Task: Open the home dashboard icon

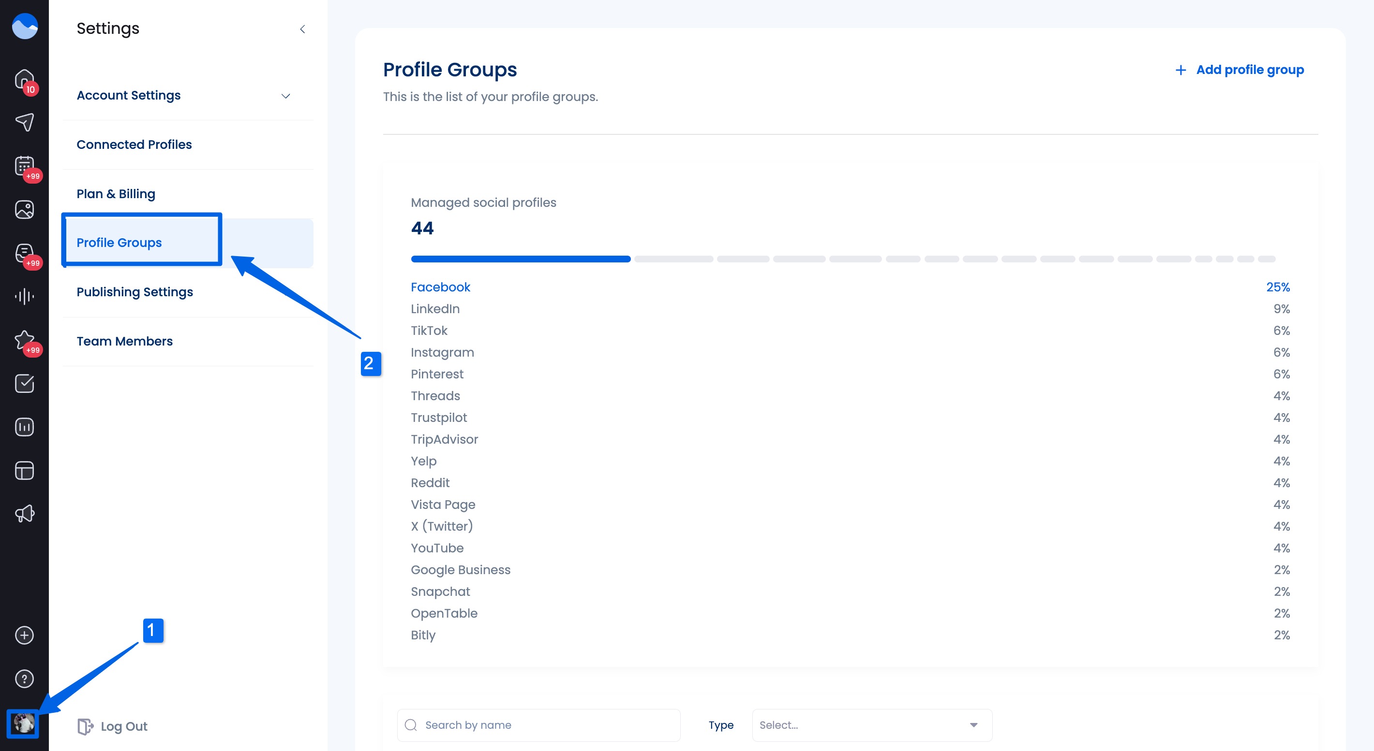Action: [24, 79]
